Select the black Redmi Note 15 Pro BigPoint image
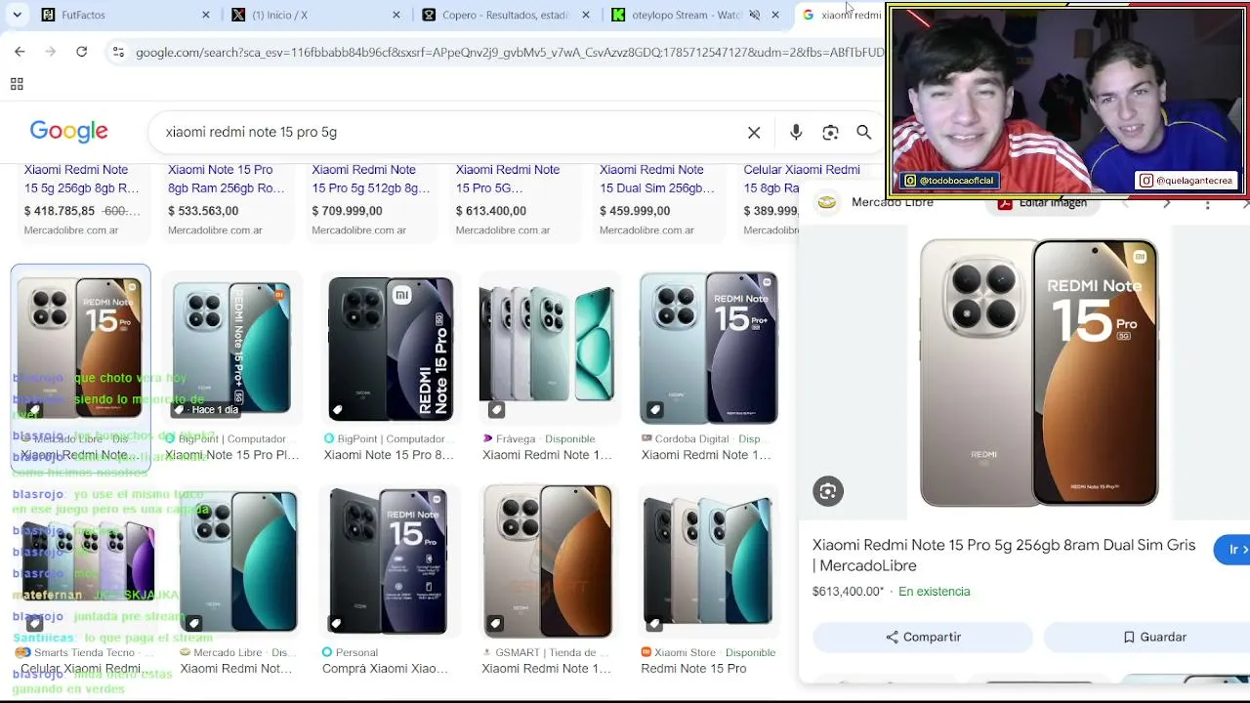 pyautogui.click(x=391, y=348)
